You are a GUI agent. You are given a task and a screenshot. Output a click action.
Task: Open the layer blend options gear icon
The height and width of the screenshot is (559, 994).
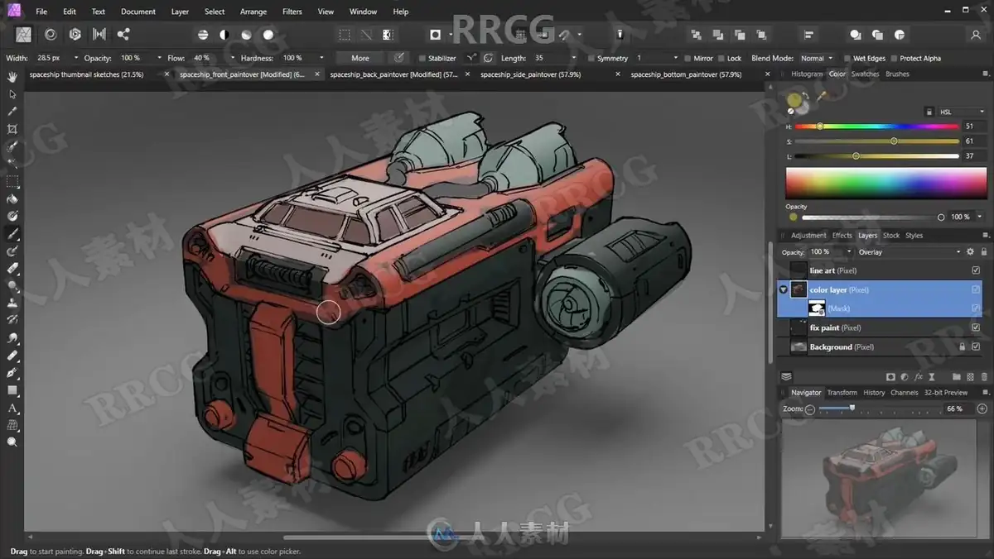click(971, 251)
